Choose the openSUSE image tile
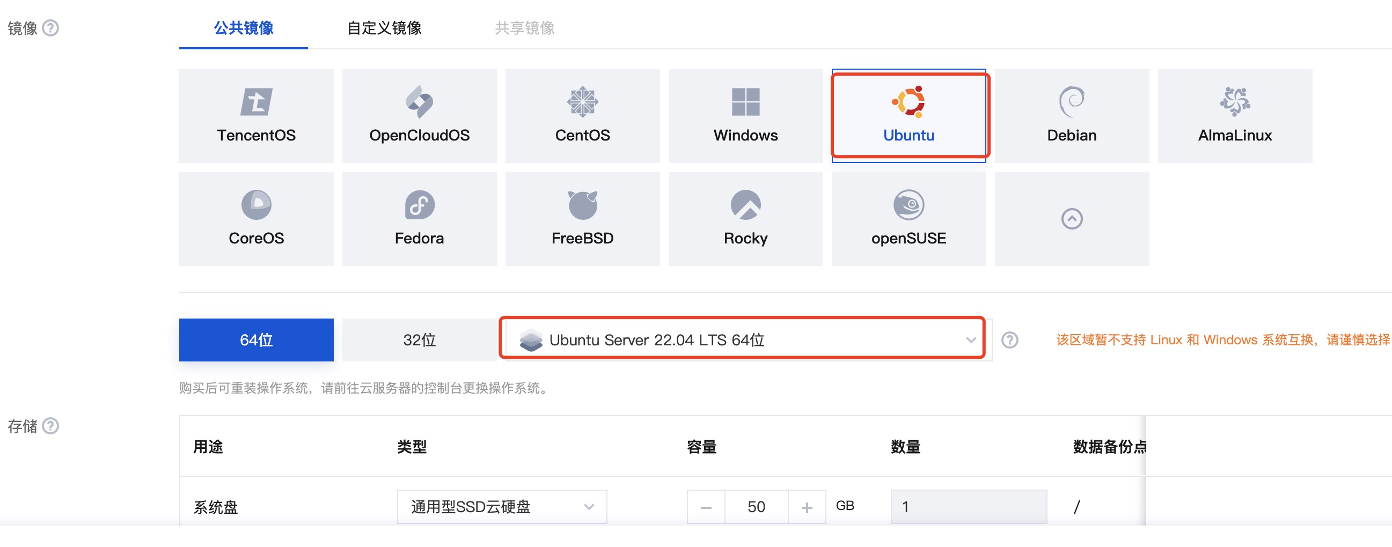The image size is (1392, 547). point(909,219)
